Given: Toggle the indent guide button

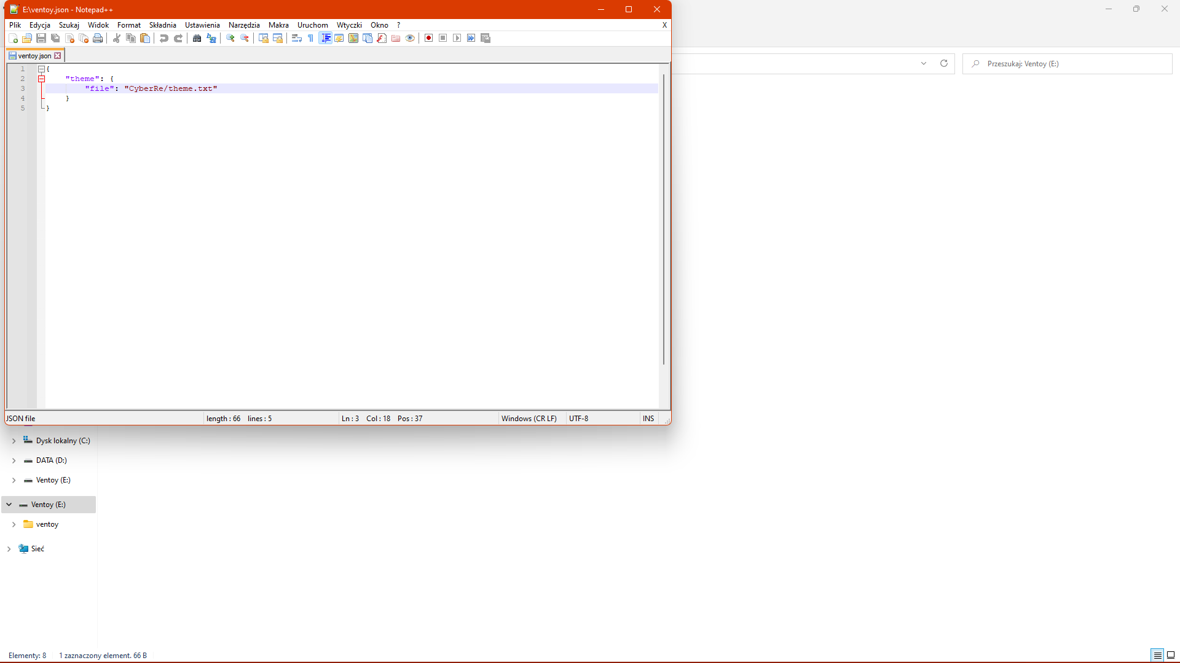Looking at the screenshot, I should 326,38.
